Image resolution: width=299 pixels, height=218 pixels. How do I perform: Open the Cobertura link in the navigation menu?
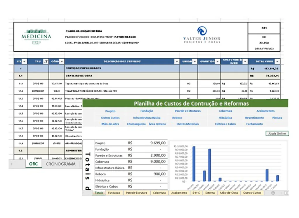(x=225, y=111)
